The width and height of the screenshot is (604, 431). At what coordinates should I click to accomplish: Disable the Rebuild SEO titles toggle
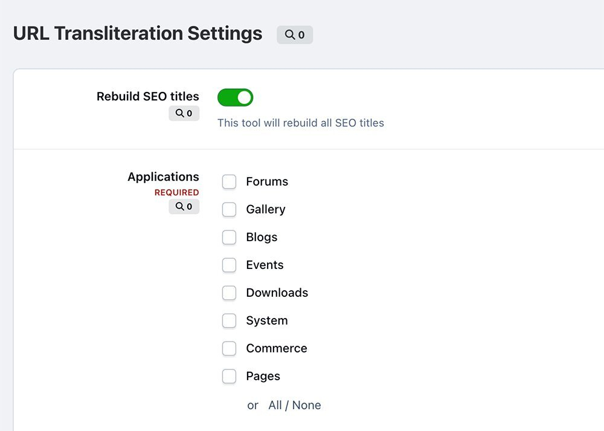tap(235, 97)
